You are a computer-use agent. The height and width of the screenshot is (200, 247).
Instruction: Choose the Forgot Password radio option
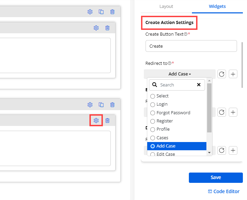[153, 113]
